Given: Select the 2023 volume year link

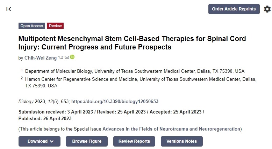Looking at the screenshot, I should click(x=40, y=102).
